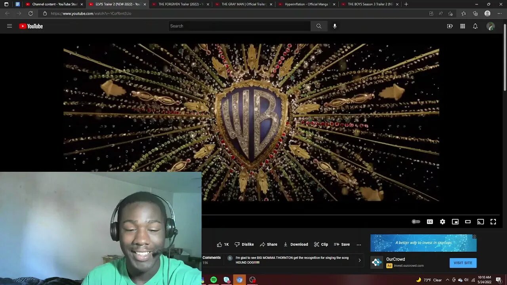Screen dimensions: 507x285
Task: Click the Dislike button
Action: (244, 245)
